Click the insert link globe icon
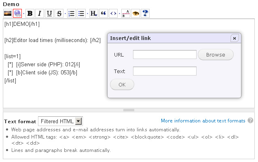This screenshot has width=258, height=162. (17, 13)
